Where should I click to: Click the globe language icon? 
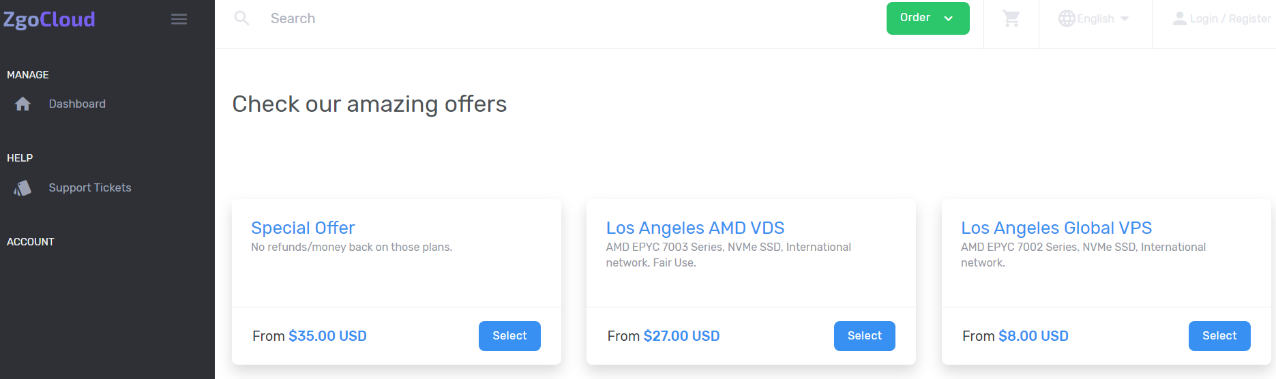1067,18
